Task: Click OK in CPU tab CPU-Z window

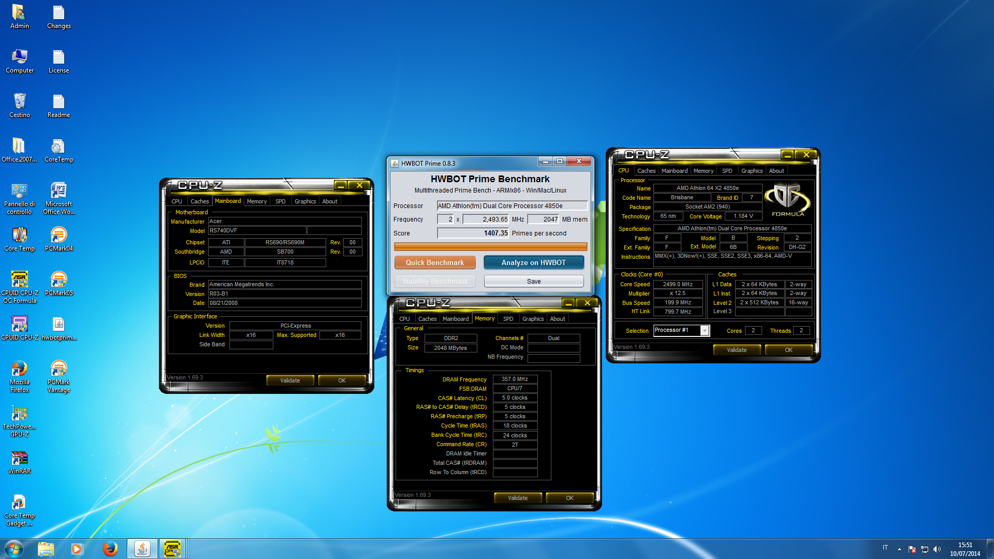Action: [788, 350]
